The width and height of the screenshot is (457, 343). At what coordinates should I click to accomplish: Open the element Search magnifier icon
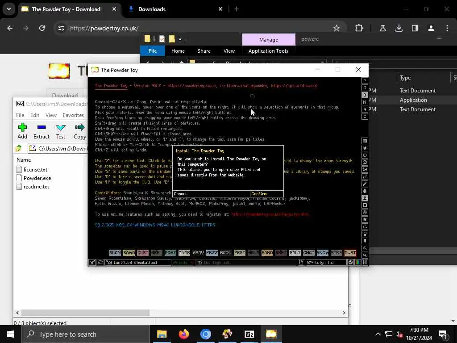pos(365,255)
